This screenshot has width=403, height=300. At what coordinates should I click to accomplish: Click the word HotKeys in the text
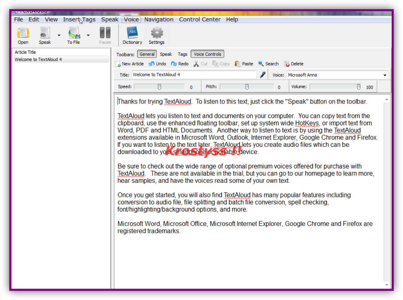[x=307, y=123]
